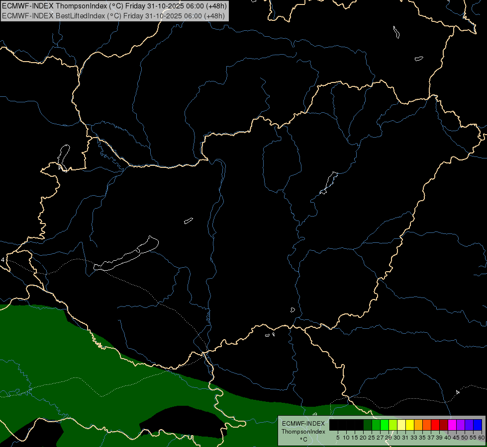Choose the orange 33–35 legend swatch
This screenshot has width=487, height=447.
click(418, 425)
